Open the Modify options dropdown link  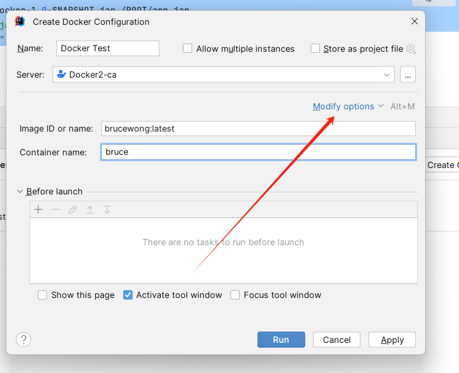pos(348,106)
